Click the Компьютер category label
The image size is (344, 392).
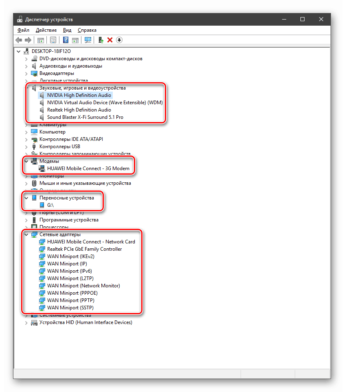53,132
